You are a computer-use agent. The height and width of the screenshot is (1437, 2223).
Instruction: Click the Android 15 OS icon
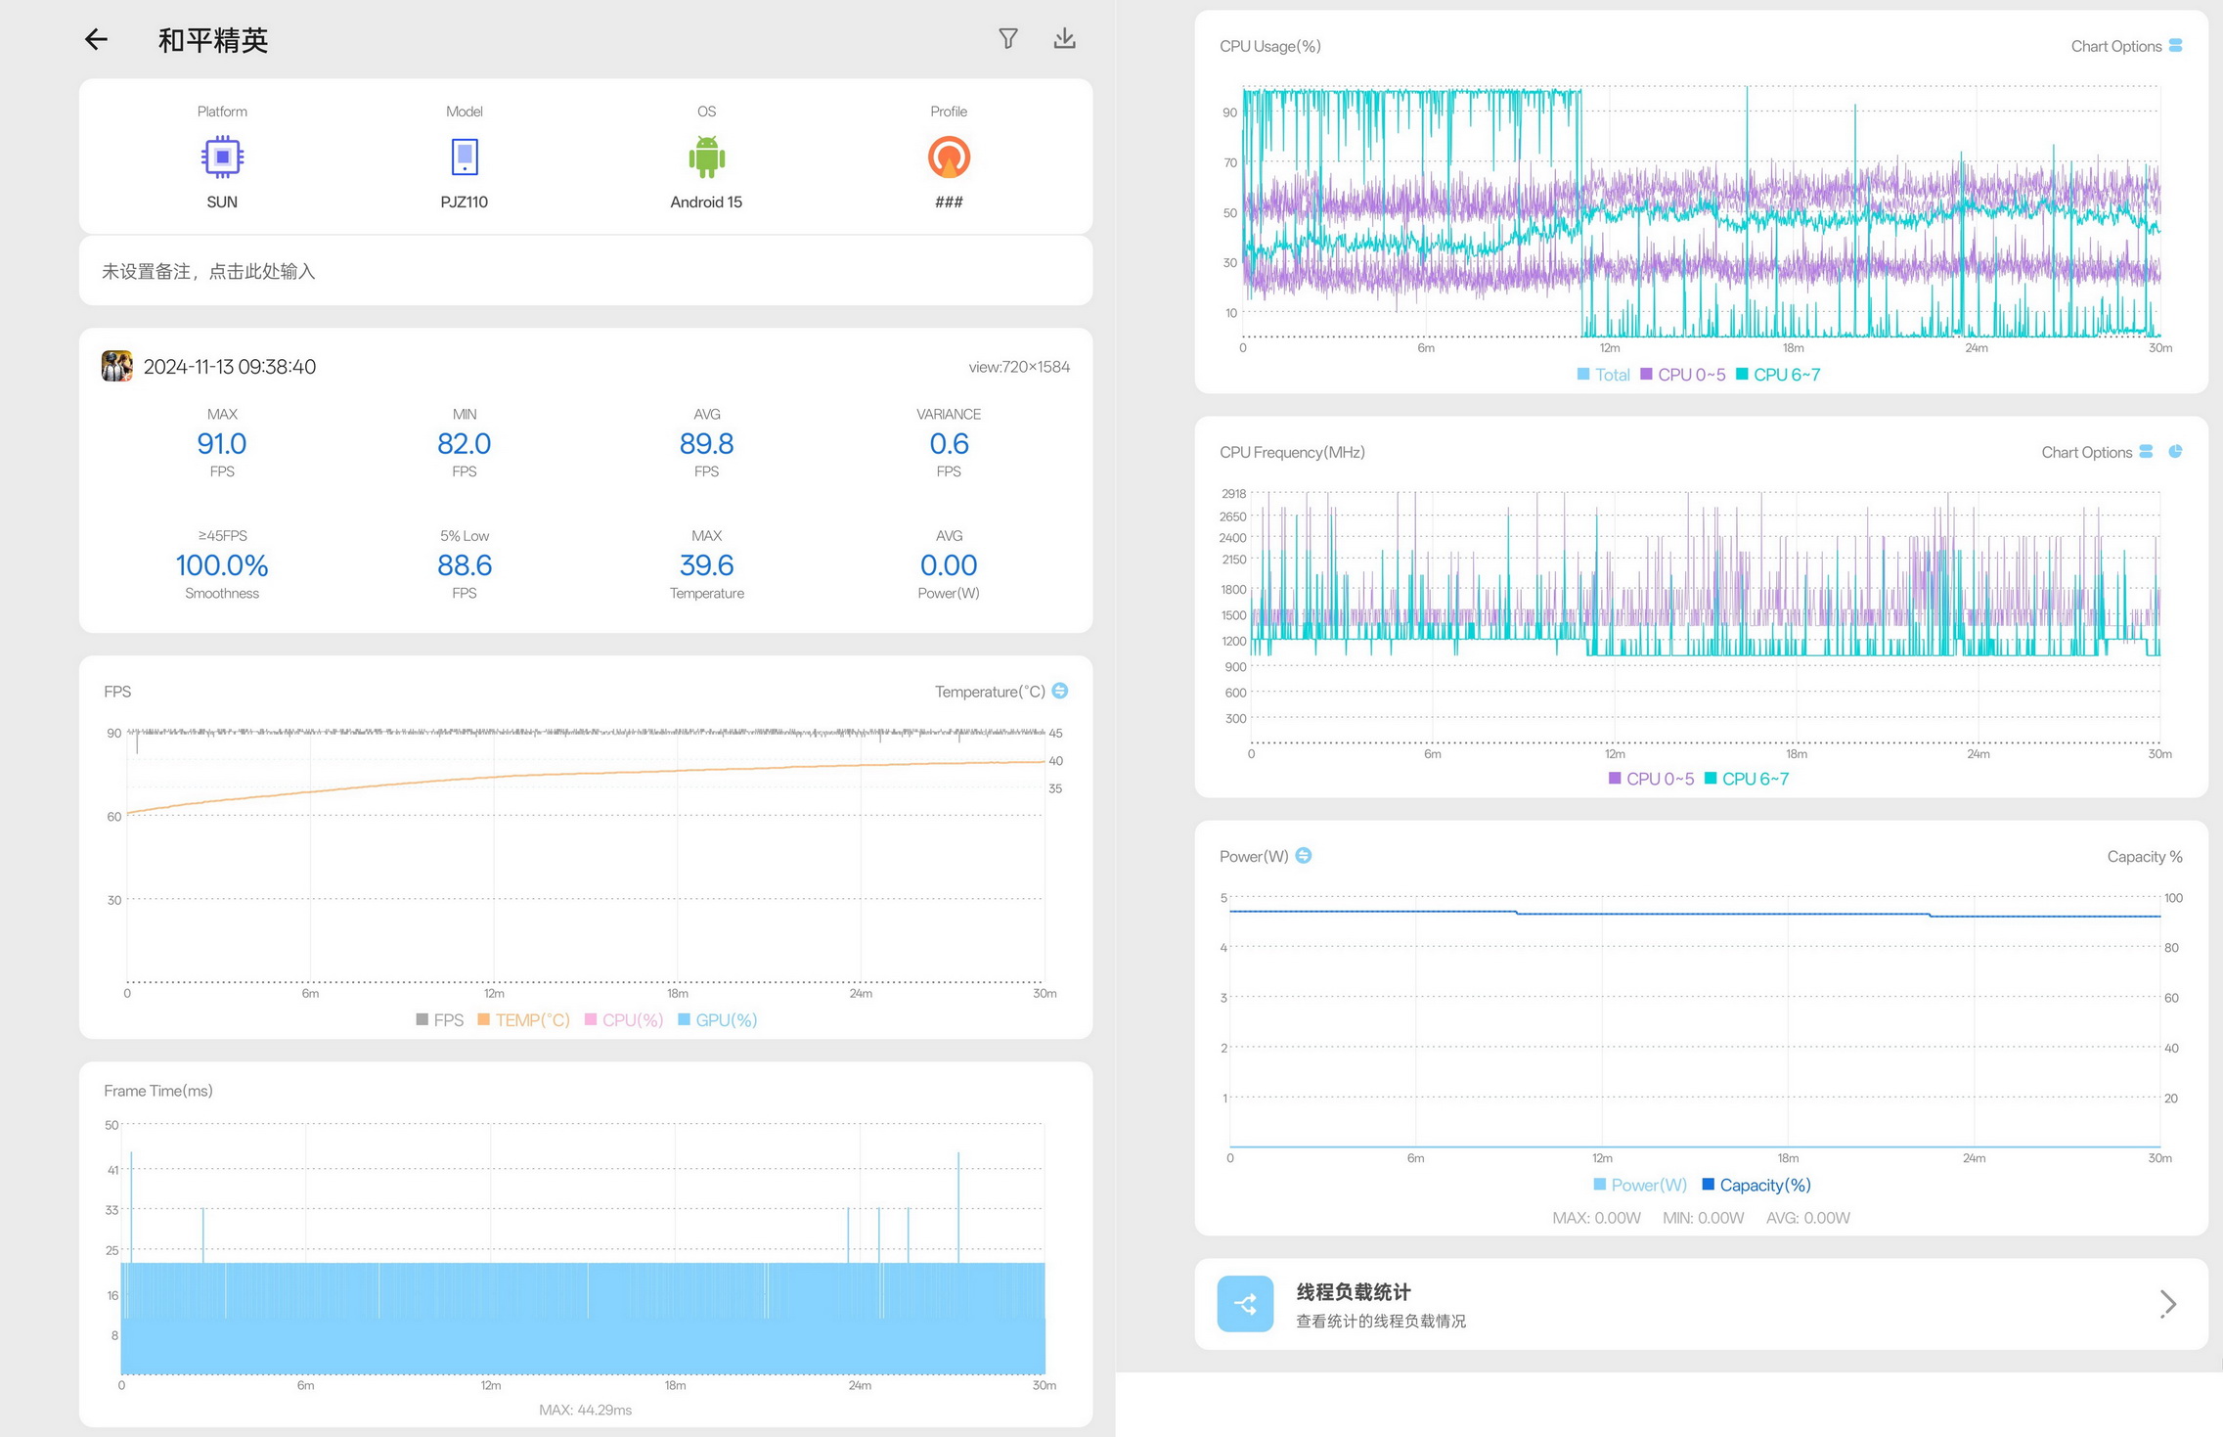click(x=706, y=157)
